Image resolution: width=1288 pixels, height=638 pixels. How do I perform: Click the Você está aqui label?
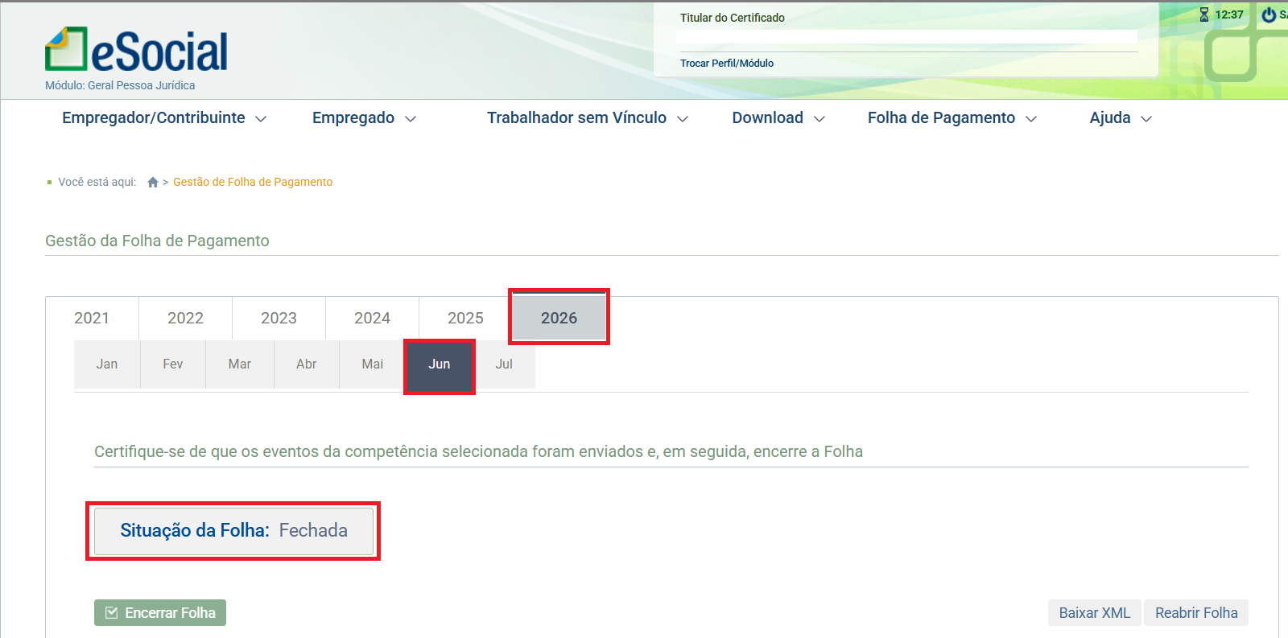pyautogui.click(x=97, y=183)
